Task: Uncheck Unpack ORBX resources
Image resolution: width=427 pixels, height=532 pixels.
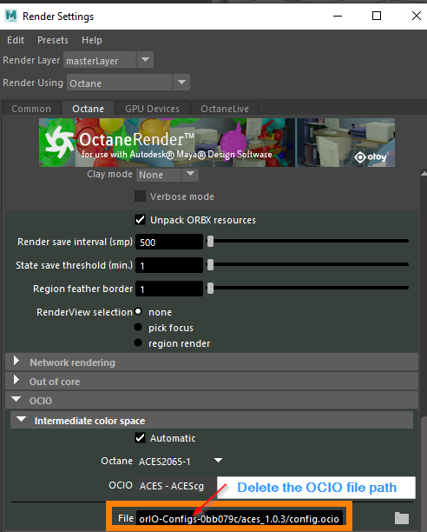Action: [x=141, y=220]
